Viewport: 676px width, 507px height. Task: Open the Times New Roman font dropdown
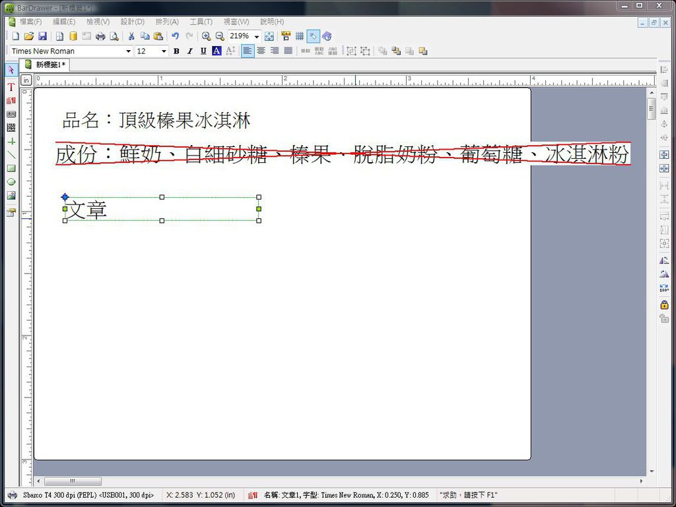coord(128,51)
